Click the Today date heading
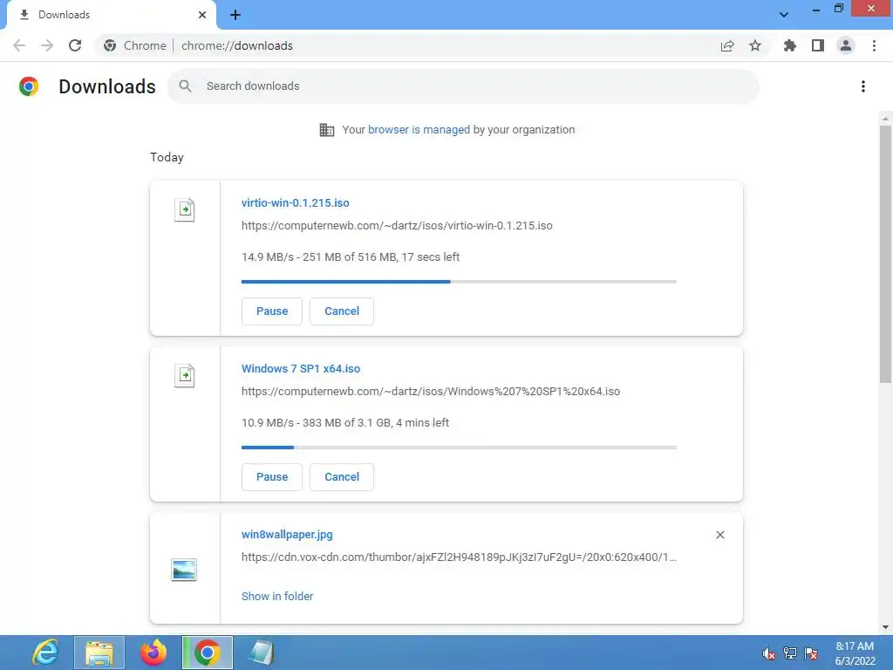The width and height of the screenshot is (893, 670). point(167,157)
